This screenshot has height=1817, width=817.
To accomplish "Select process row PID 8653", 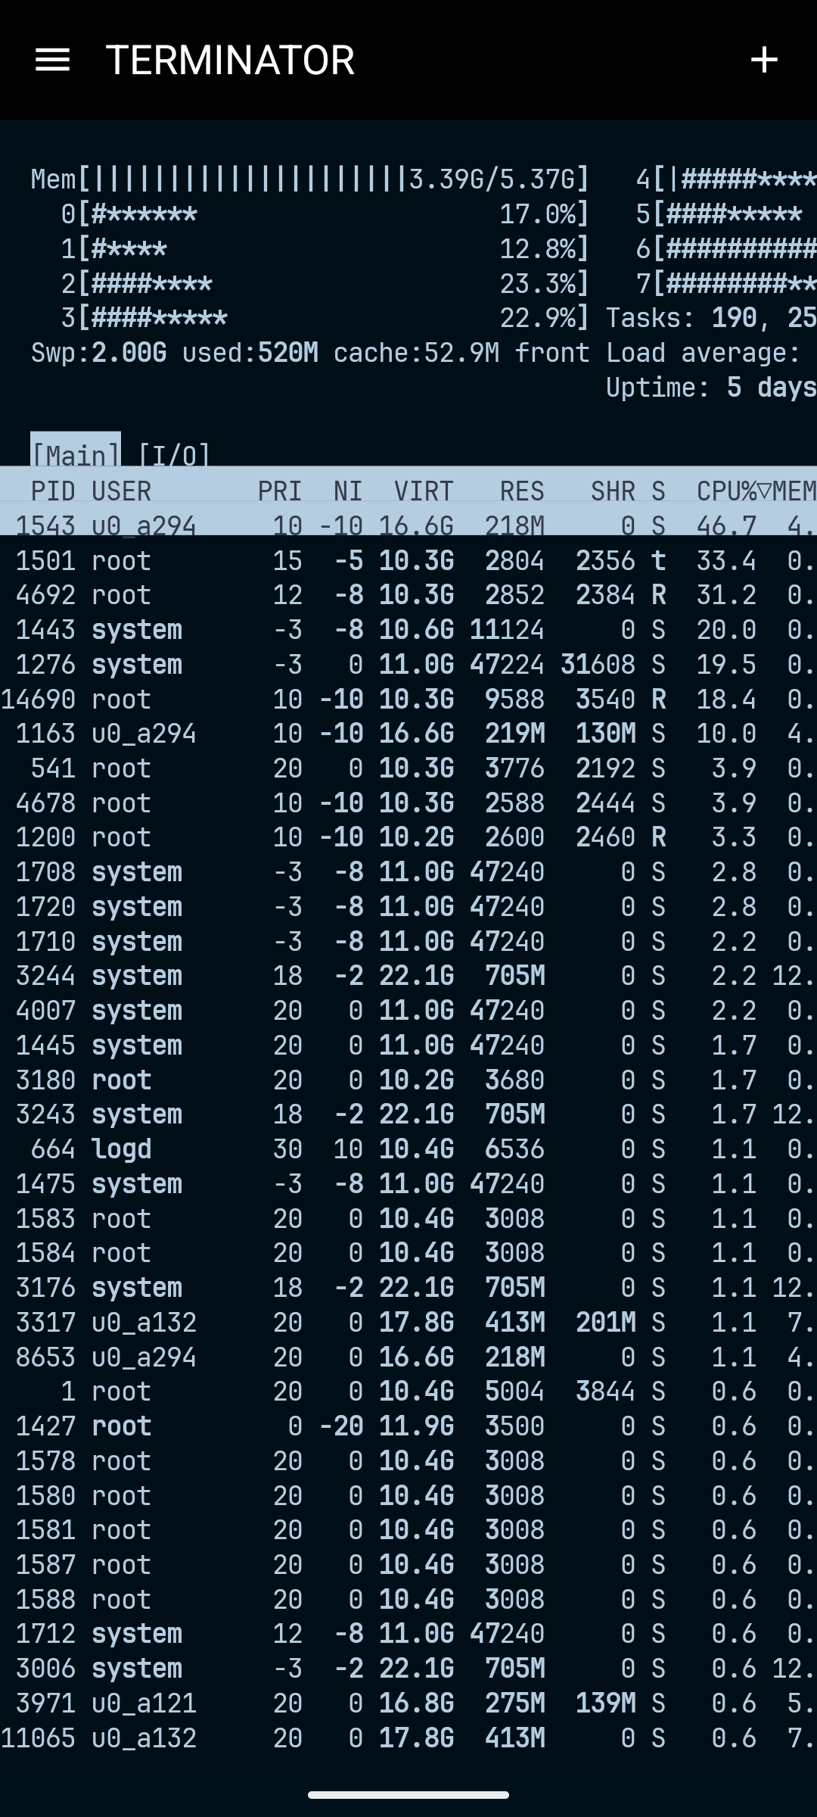I will [x=408, y=1357].
